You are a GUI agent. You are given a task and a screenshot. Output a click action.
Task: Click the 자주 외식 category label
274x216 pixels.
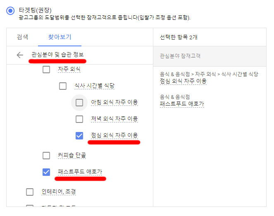click(69, 69)
